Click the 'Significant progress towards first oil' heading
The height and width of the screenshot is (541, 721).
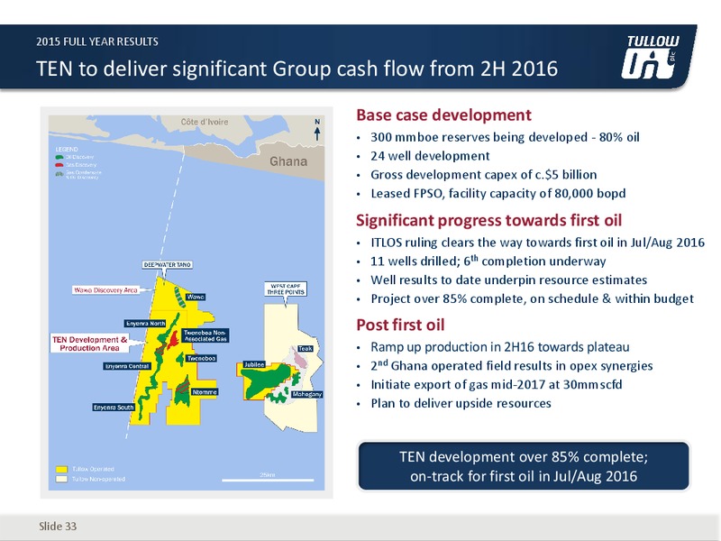(488, 220)
